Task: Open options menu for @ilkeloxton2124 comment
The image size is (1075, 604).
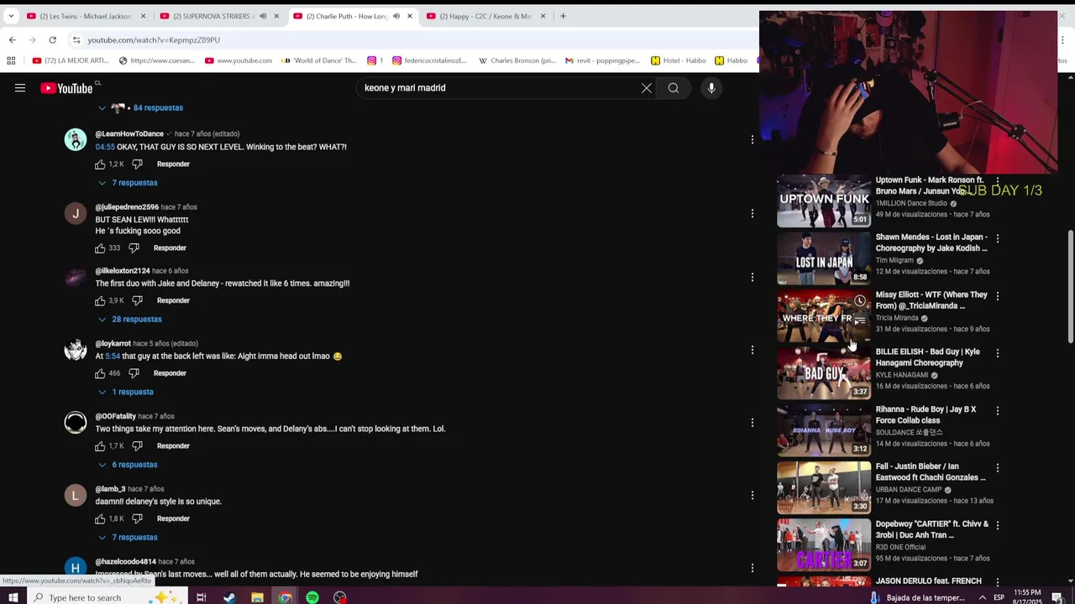Action: coord(752,277)
